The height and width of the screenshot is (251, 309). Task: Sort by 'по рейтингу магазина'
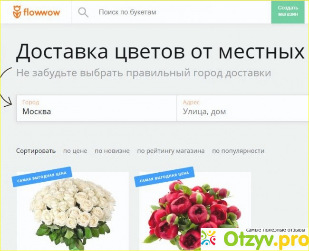pos(171,151)
